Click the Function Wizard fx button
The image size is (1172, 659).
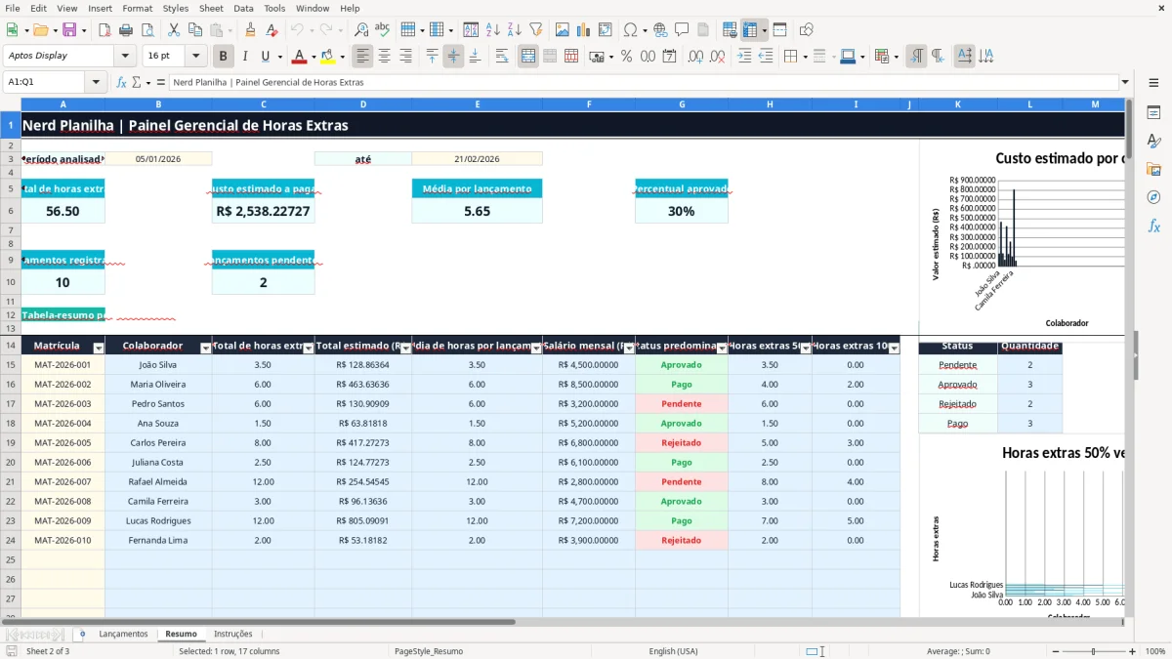(121, 82)
